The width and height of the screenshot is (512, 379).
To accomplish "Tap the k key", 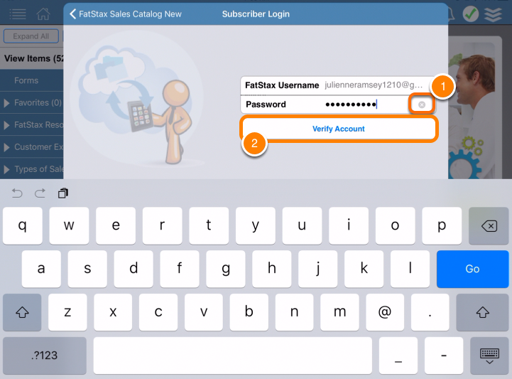I will (x=364, y=269).
